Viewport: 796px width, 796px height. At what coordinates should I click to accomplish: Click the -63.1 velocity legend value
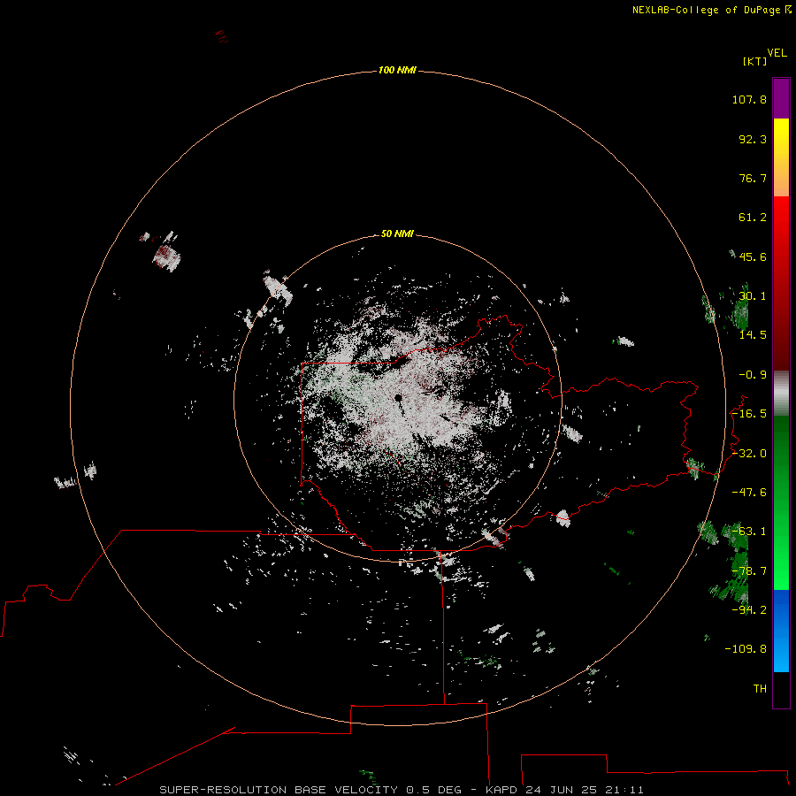(x=749, y=532)
